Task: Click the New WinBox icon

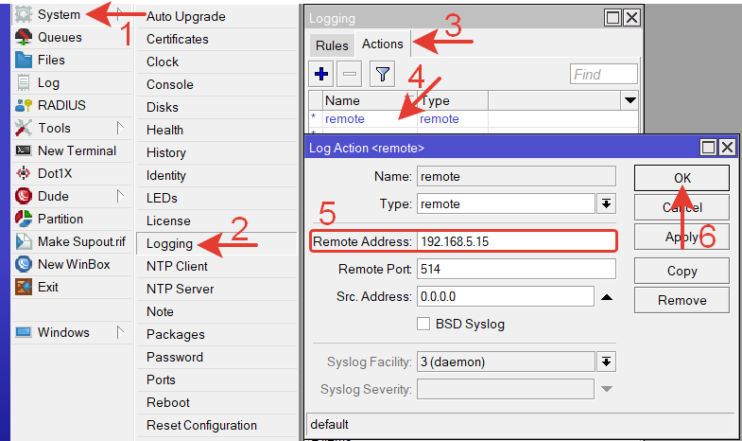Action: click(x=24, y=264)
